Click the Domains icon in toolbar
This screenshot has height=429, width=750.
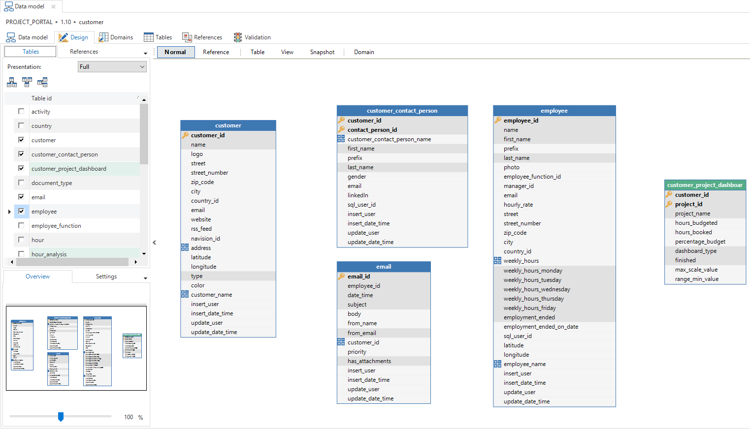click(103, 37)
